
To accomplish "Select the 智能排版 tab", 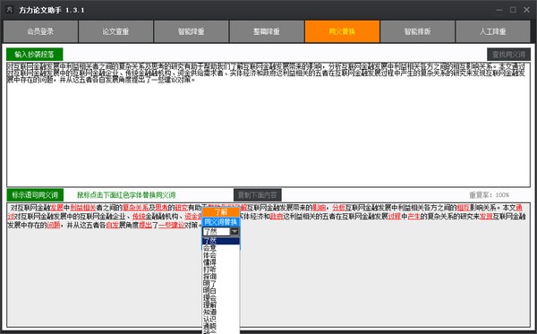I will click(x=417, y=31).
